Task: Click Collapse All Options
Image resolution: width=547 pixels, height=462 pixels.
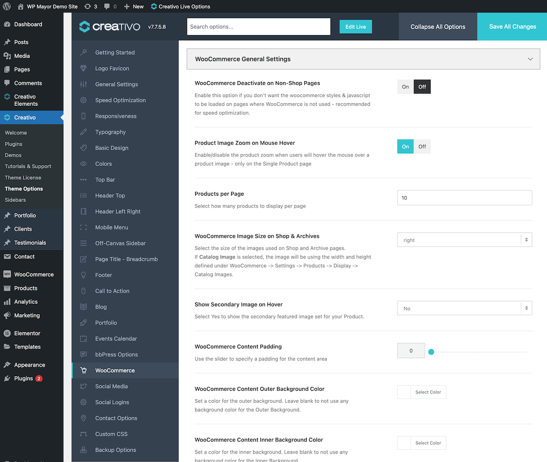Action: click(438, 26)
